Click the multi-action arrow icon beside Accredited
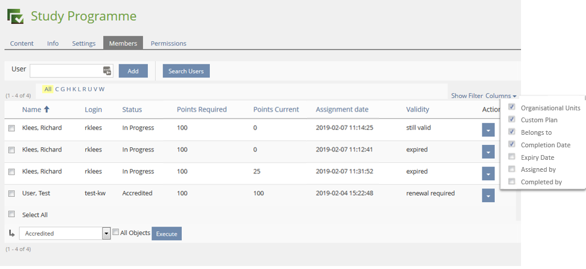The height and width of the screenshot is (269, 586). point(11,233)
